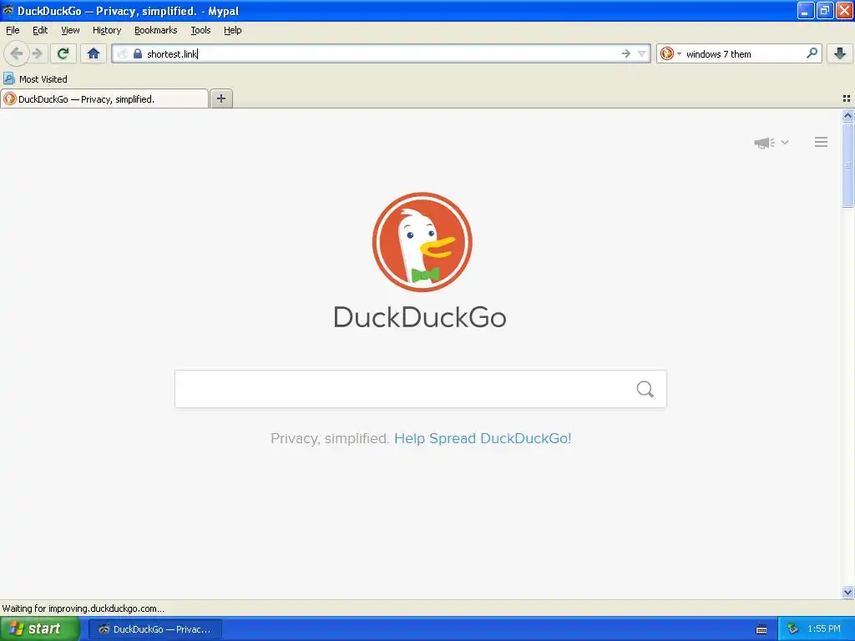The width and height of the screenshot is (855, 641).
Task: Open the File menu
Action: pos(13,30)
